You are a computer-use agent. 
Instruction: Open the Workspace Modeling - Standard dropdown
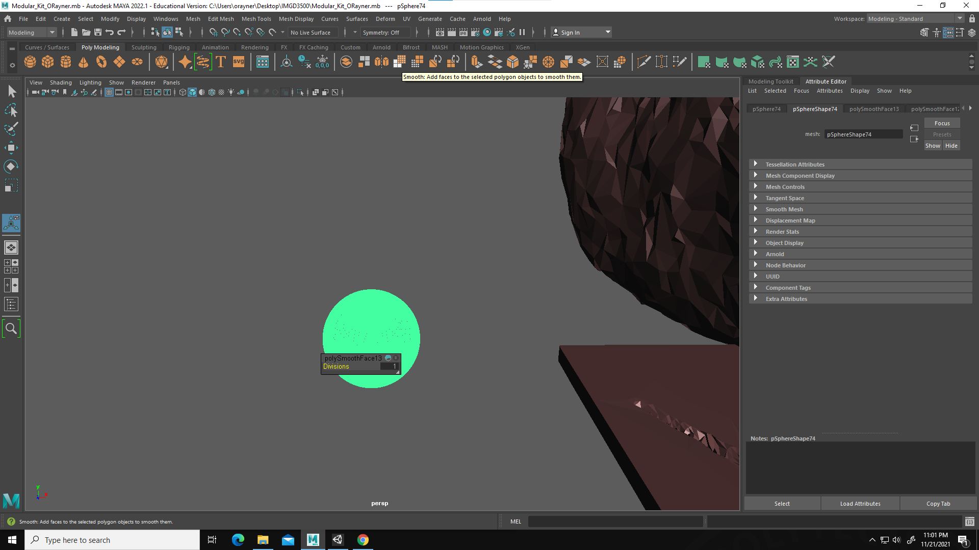(x=915, y=19)
